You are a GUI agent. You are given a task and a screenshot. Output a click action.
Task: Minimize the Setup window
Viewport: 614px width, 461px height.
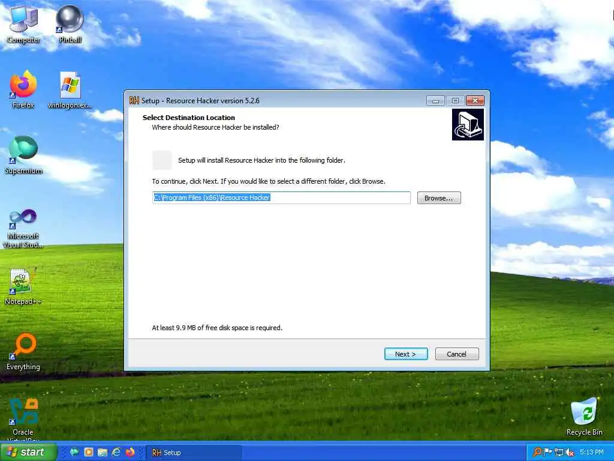pyautogui.click(x=435, y=101)
